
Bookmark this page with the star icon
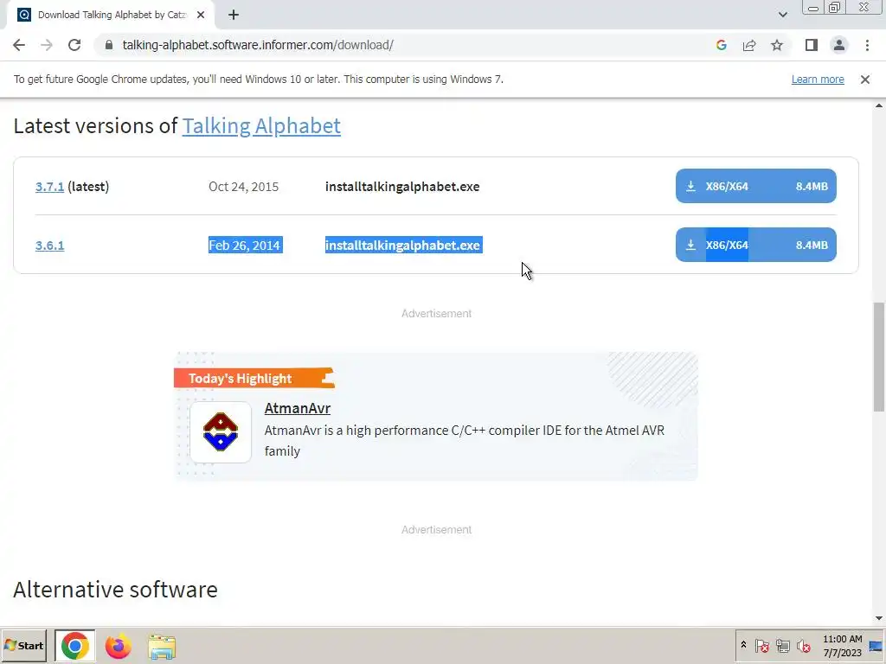pos(777,45)
